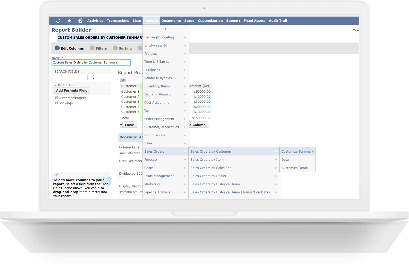Expand the Employees/HR submenu
The height and width of the screenshot is (264, 409).
(x=165, y=45)
